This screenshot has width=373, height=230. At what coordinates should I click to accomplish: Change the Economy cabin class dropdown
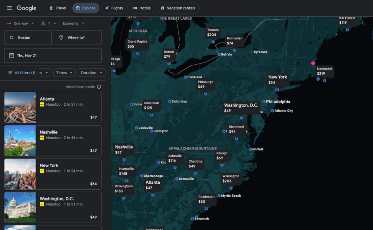click(x=74, y=23)
